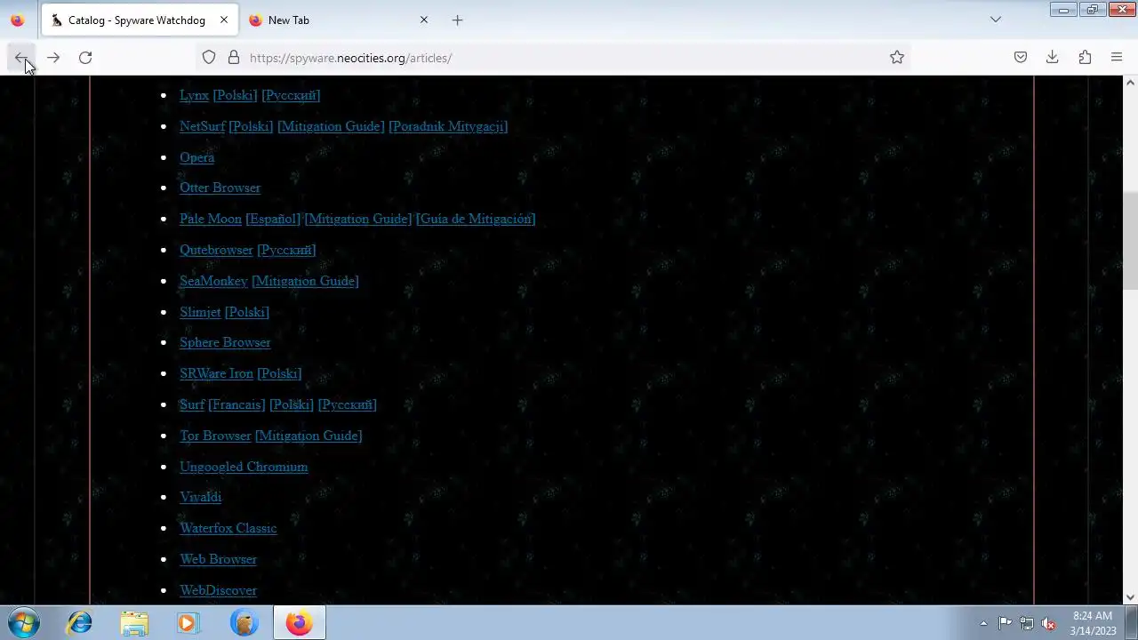
Task: Open the Slimjet article
Action: (200, 312)
